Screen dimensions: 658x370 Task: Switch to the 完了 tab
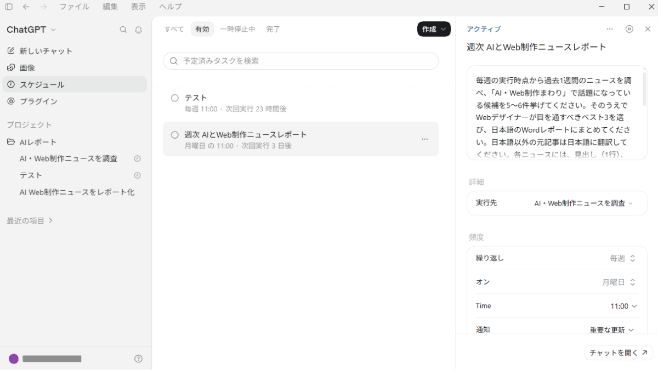tap(273, 29)
